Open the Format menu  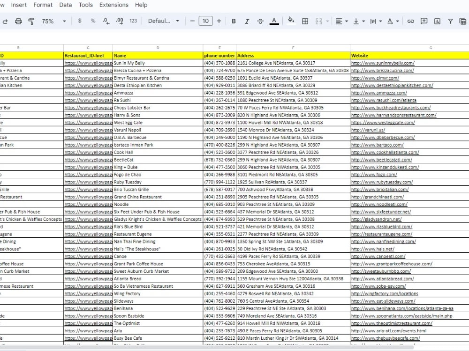[x=43, y=5]
